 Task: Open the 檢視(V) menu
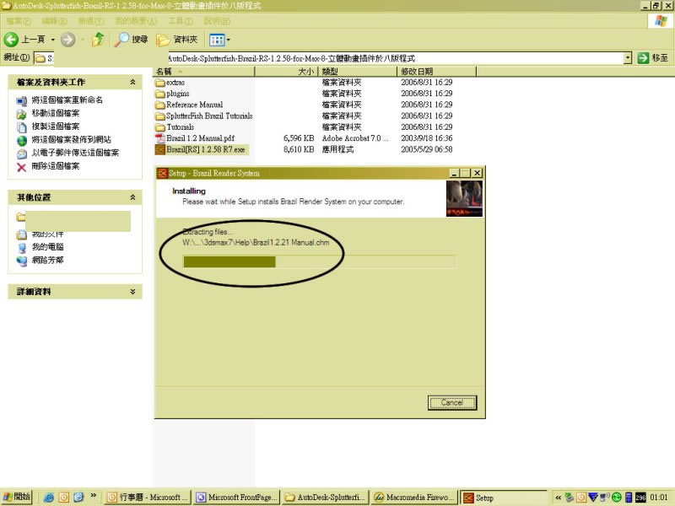coord(91,20)
